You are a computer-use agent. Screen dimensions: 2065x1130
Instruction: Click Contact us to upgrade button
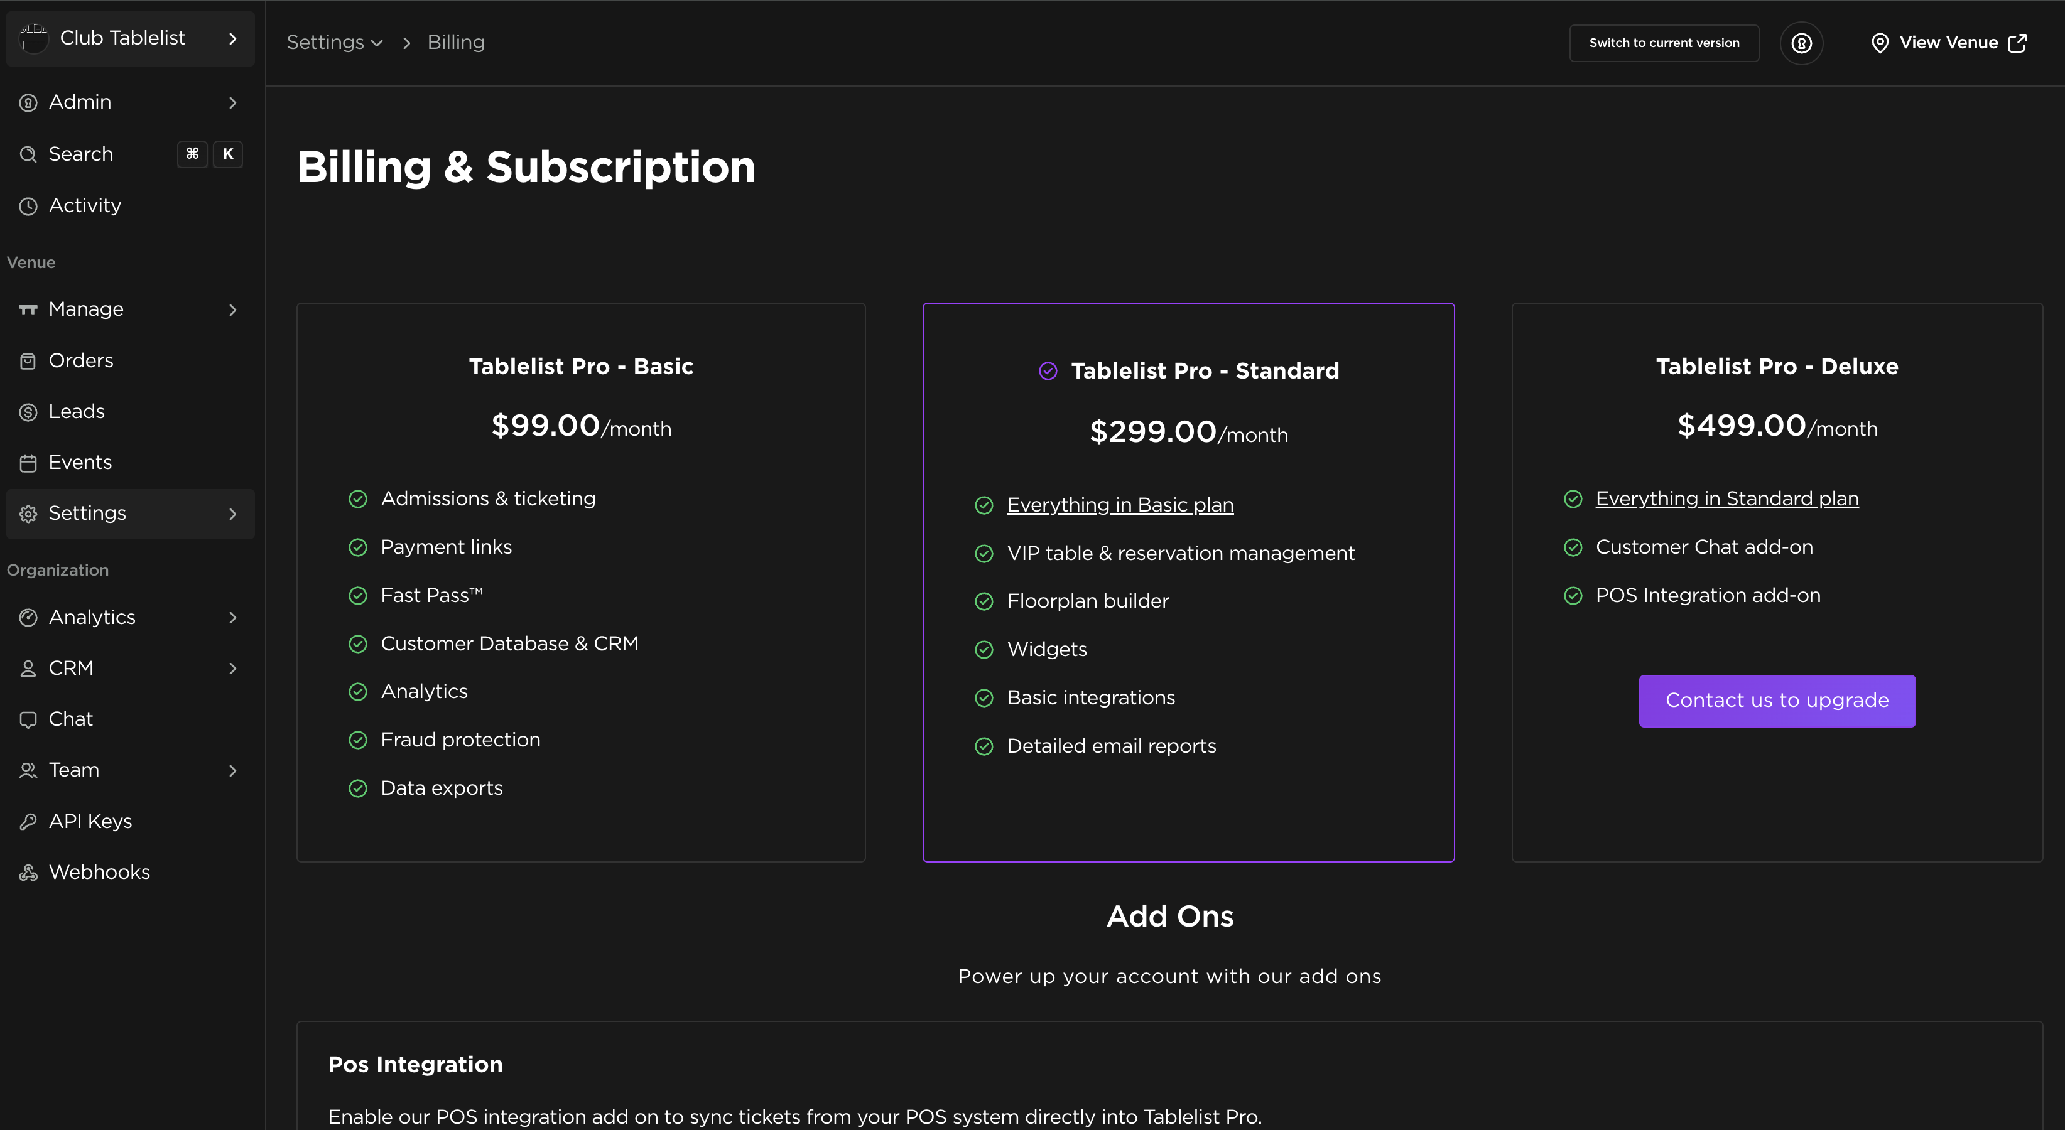tap(1776, 701)
